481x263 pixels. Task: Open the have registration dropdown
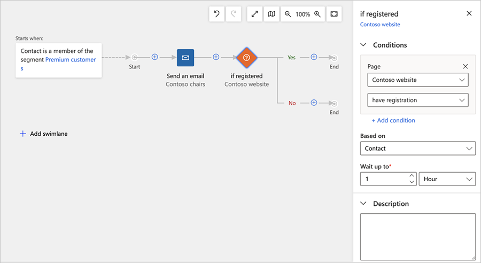pos(418,100)
